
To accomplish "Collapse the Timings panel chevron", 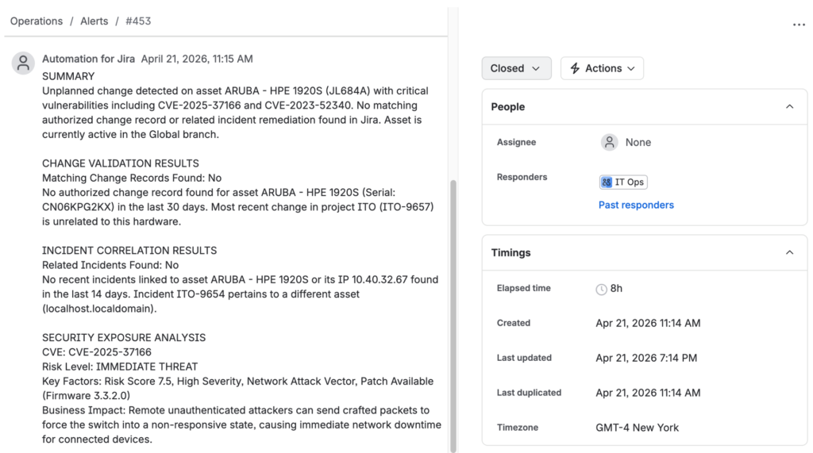I will tap(789, 253).
